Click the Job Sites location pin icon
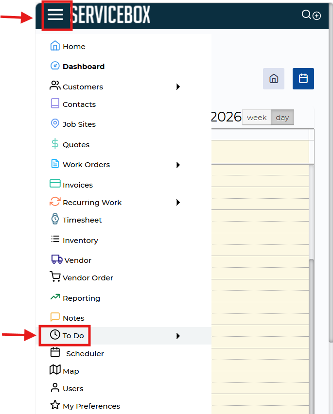This screenshot has width=333, height=414. pyautogui.click(x=55, y=124)
